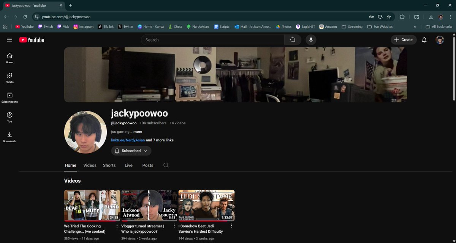View site information icon in address bar
456x243 pixels.
tap(36, 17)
